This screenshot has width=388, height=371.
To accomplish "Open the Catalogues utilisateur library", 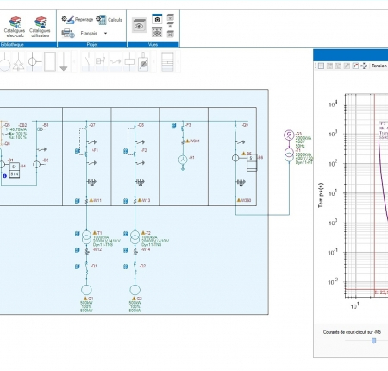I will [40, 27].
